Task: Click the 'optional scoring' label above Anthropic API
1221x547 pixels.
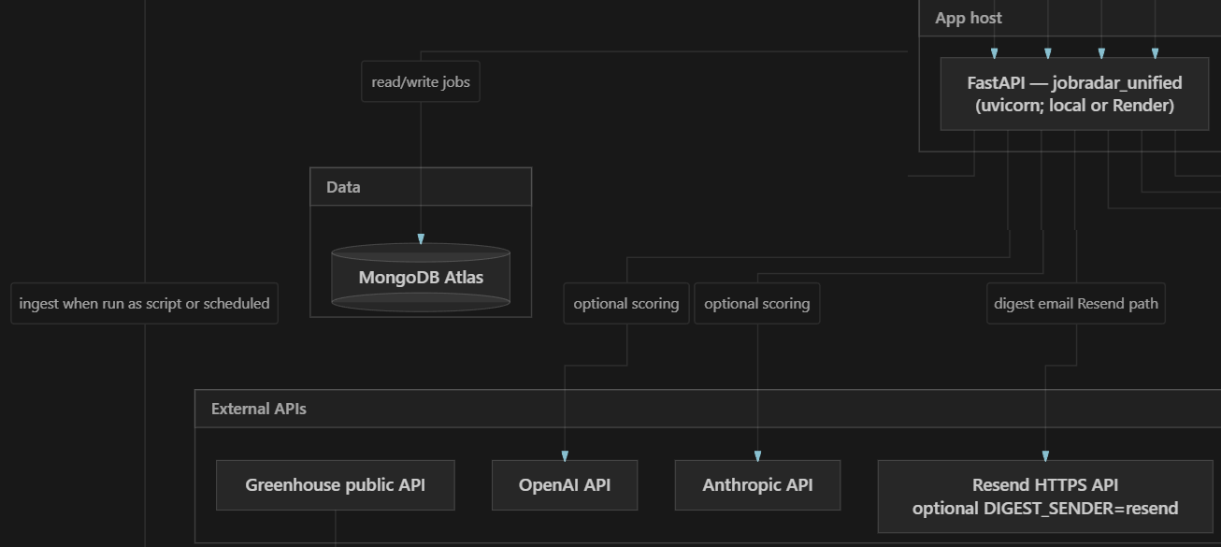Action: pyautogui.click(x=757, y=303)
